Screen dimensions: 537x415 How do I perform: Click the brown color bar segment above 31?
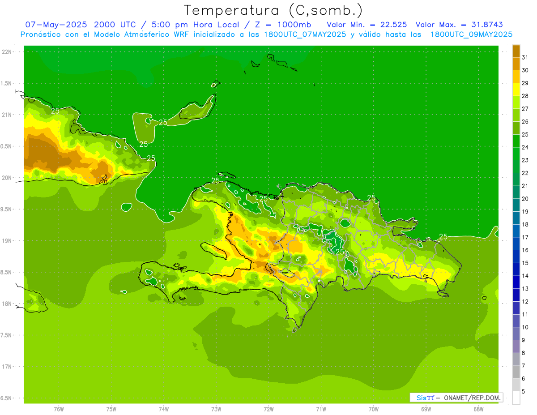tap(516, 51)
